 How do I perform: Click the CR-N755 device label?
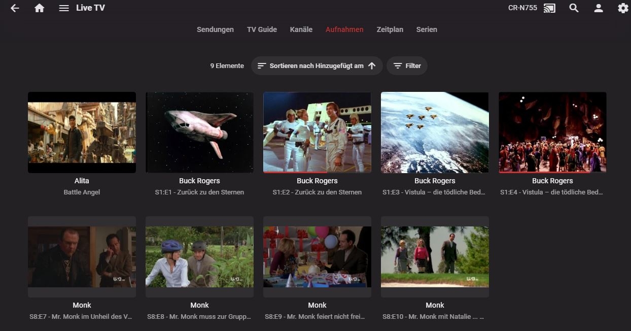tap(522, 8)
